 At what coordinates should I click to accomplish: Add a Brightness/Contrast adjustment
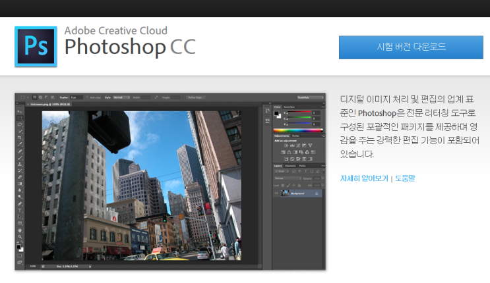pyautogui.click(x=286, y=145)
